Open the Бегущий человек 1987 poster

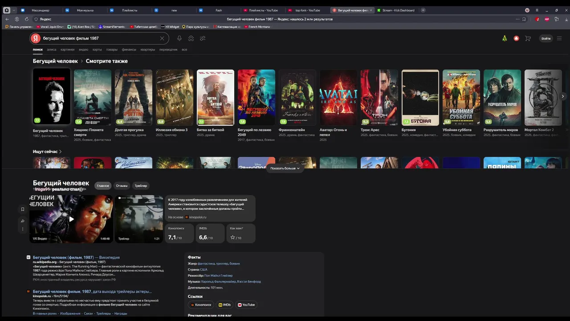coord(52,97)
